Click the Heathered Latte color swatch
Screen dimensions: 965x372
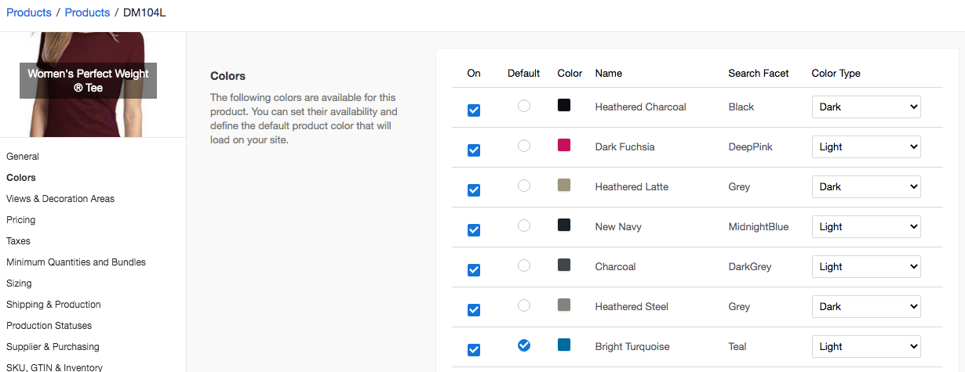click(564, 186)
